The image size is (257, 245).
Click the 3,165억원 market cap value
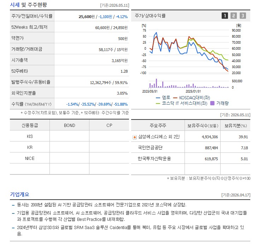point(119,61)
